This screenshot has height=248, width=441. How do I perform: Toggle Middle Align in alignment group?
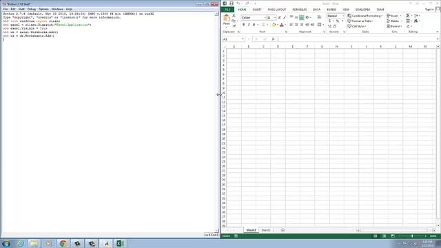(296, 17)
